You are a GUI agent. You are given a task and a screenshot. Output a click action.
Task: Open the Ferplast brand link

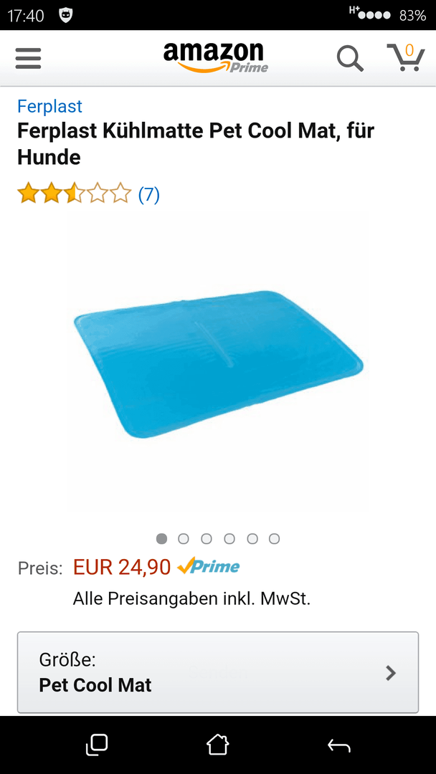point(49,106)
